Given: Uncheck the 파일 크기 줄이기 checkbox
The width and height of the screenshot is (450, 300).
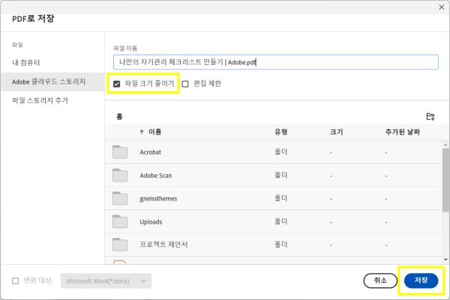Looking at the screenshot, I should pyautogui.click(x=116, y=84).
